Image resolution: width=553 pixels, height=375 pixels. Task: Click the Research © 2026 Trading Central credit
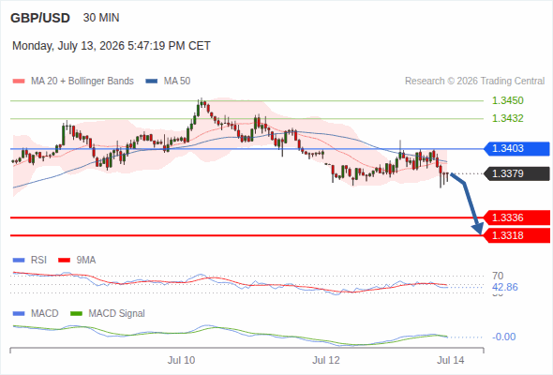pos(474,82)
